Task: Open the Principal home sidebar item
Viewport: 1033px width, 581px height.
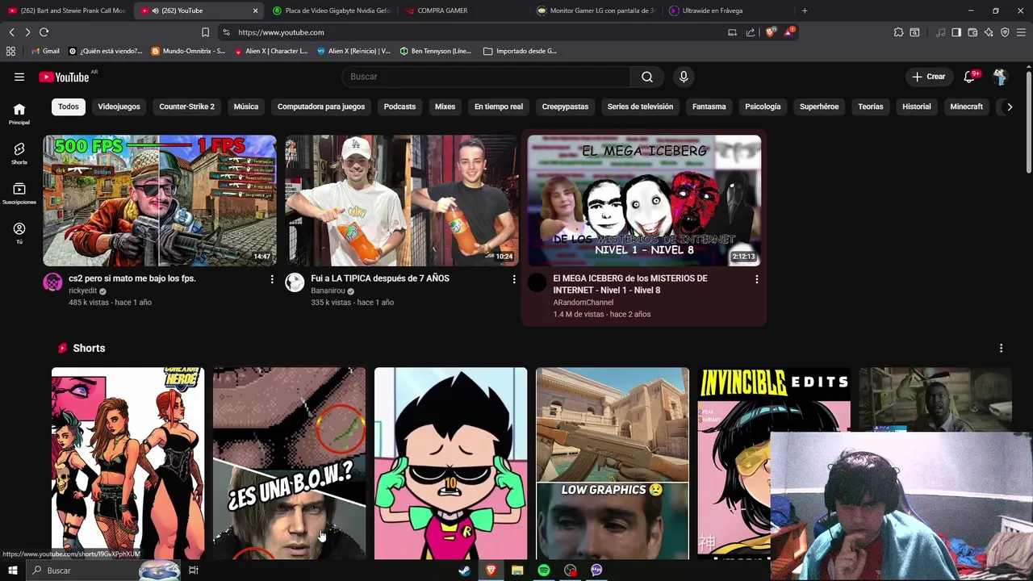Action: pyautogui.click(x=19, y=114)
